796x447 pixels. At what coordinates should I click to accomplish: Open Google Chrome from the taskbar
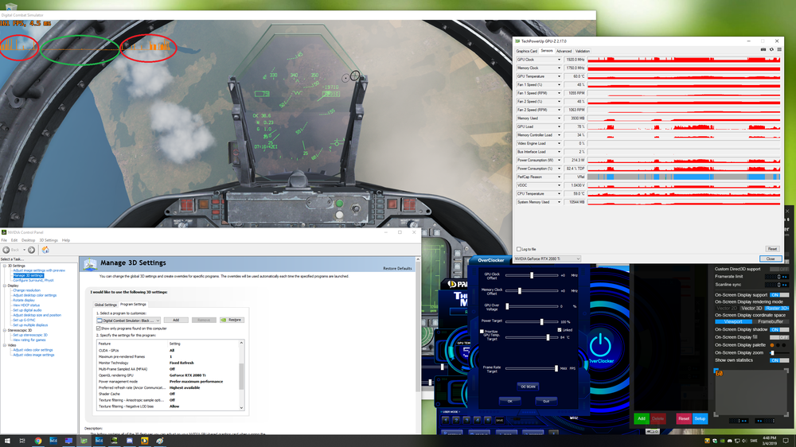(x=38, y=441)
